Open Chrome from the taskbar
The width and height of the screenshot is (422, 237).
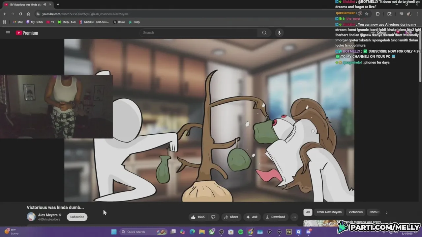[250, 232]
